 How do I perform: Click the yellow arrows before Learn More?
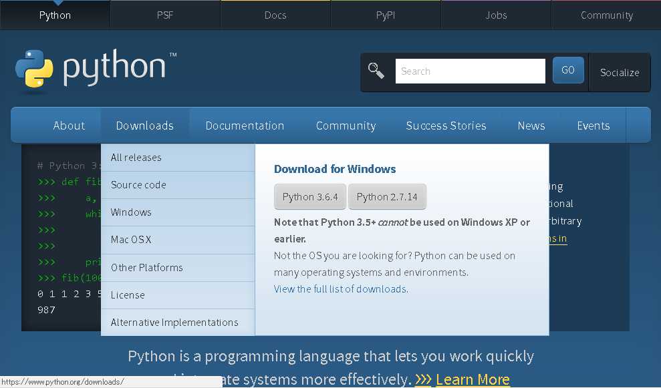tap(423, 379)
